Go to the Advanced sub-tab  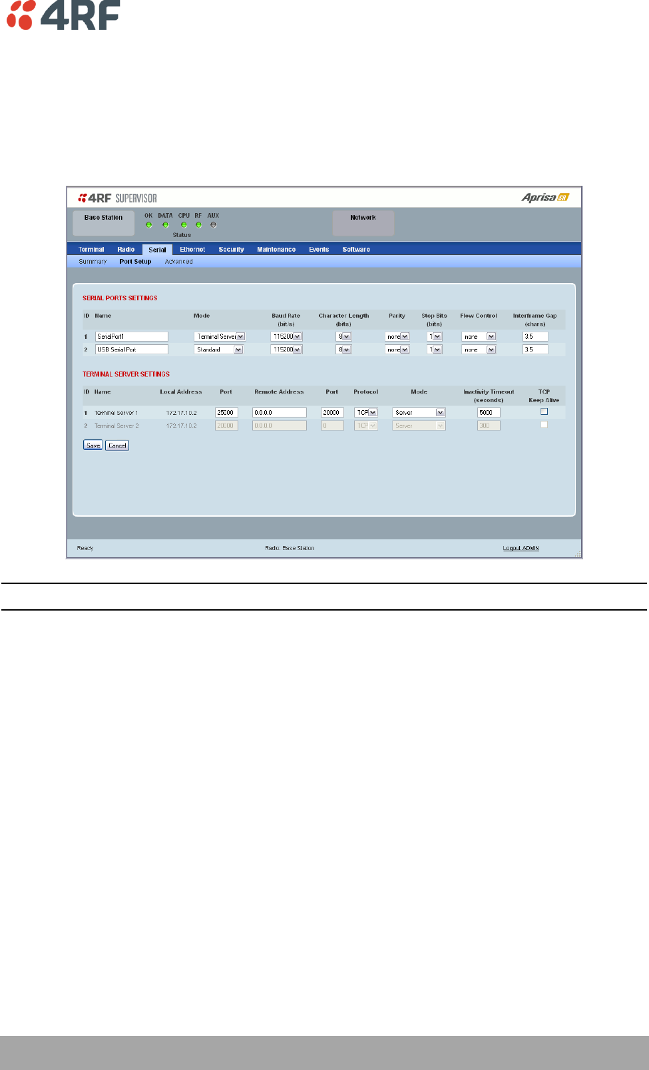[179, 262]
